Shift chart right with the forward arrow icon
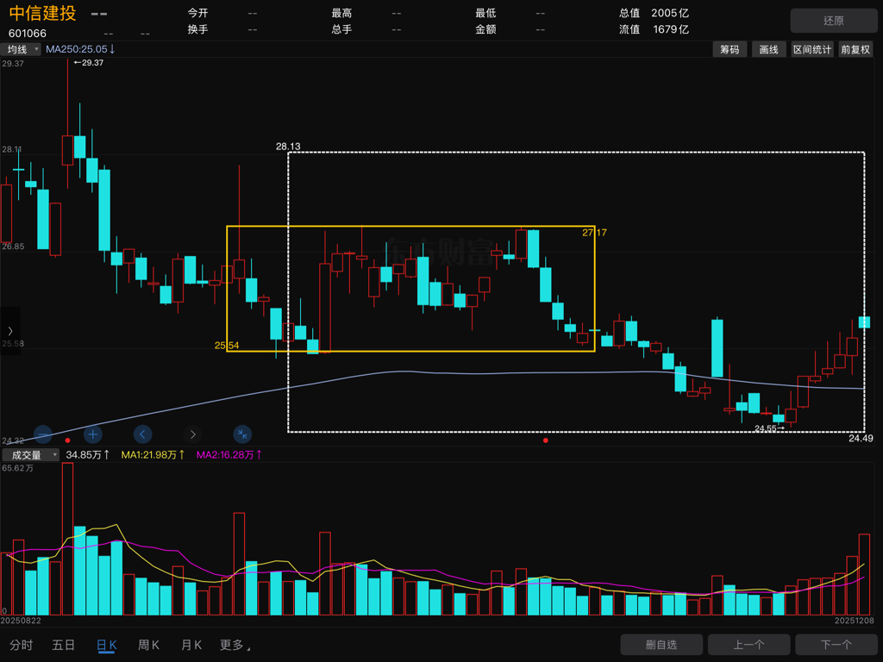Image resolution: width=883 pixels, height=662 pixels. (x=192, y=434)
